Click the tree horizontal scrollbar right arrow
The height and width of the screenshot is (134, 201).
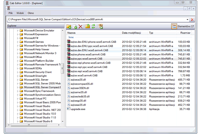coord(59,125)
